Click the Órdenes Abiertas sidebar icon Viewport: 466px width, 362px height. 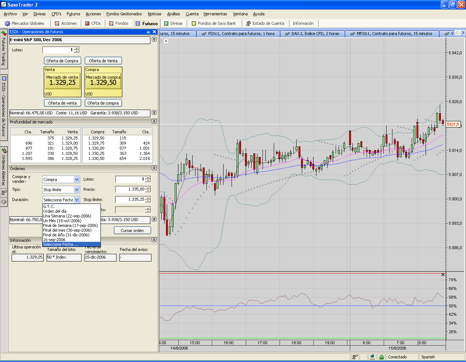coord(4,150)
